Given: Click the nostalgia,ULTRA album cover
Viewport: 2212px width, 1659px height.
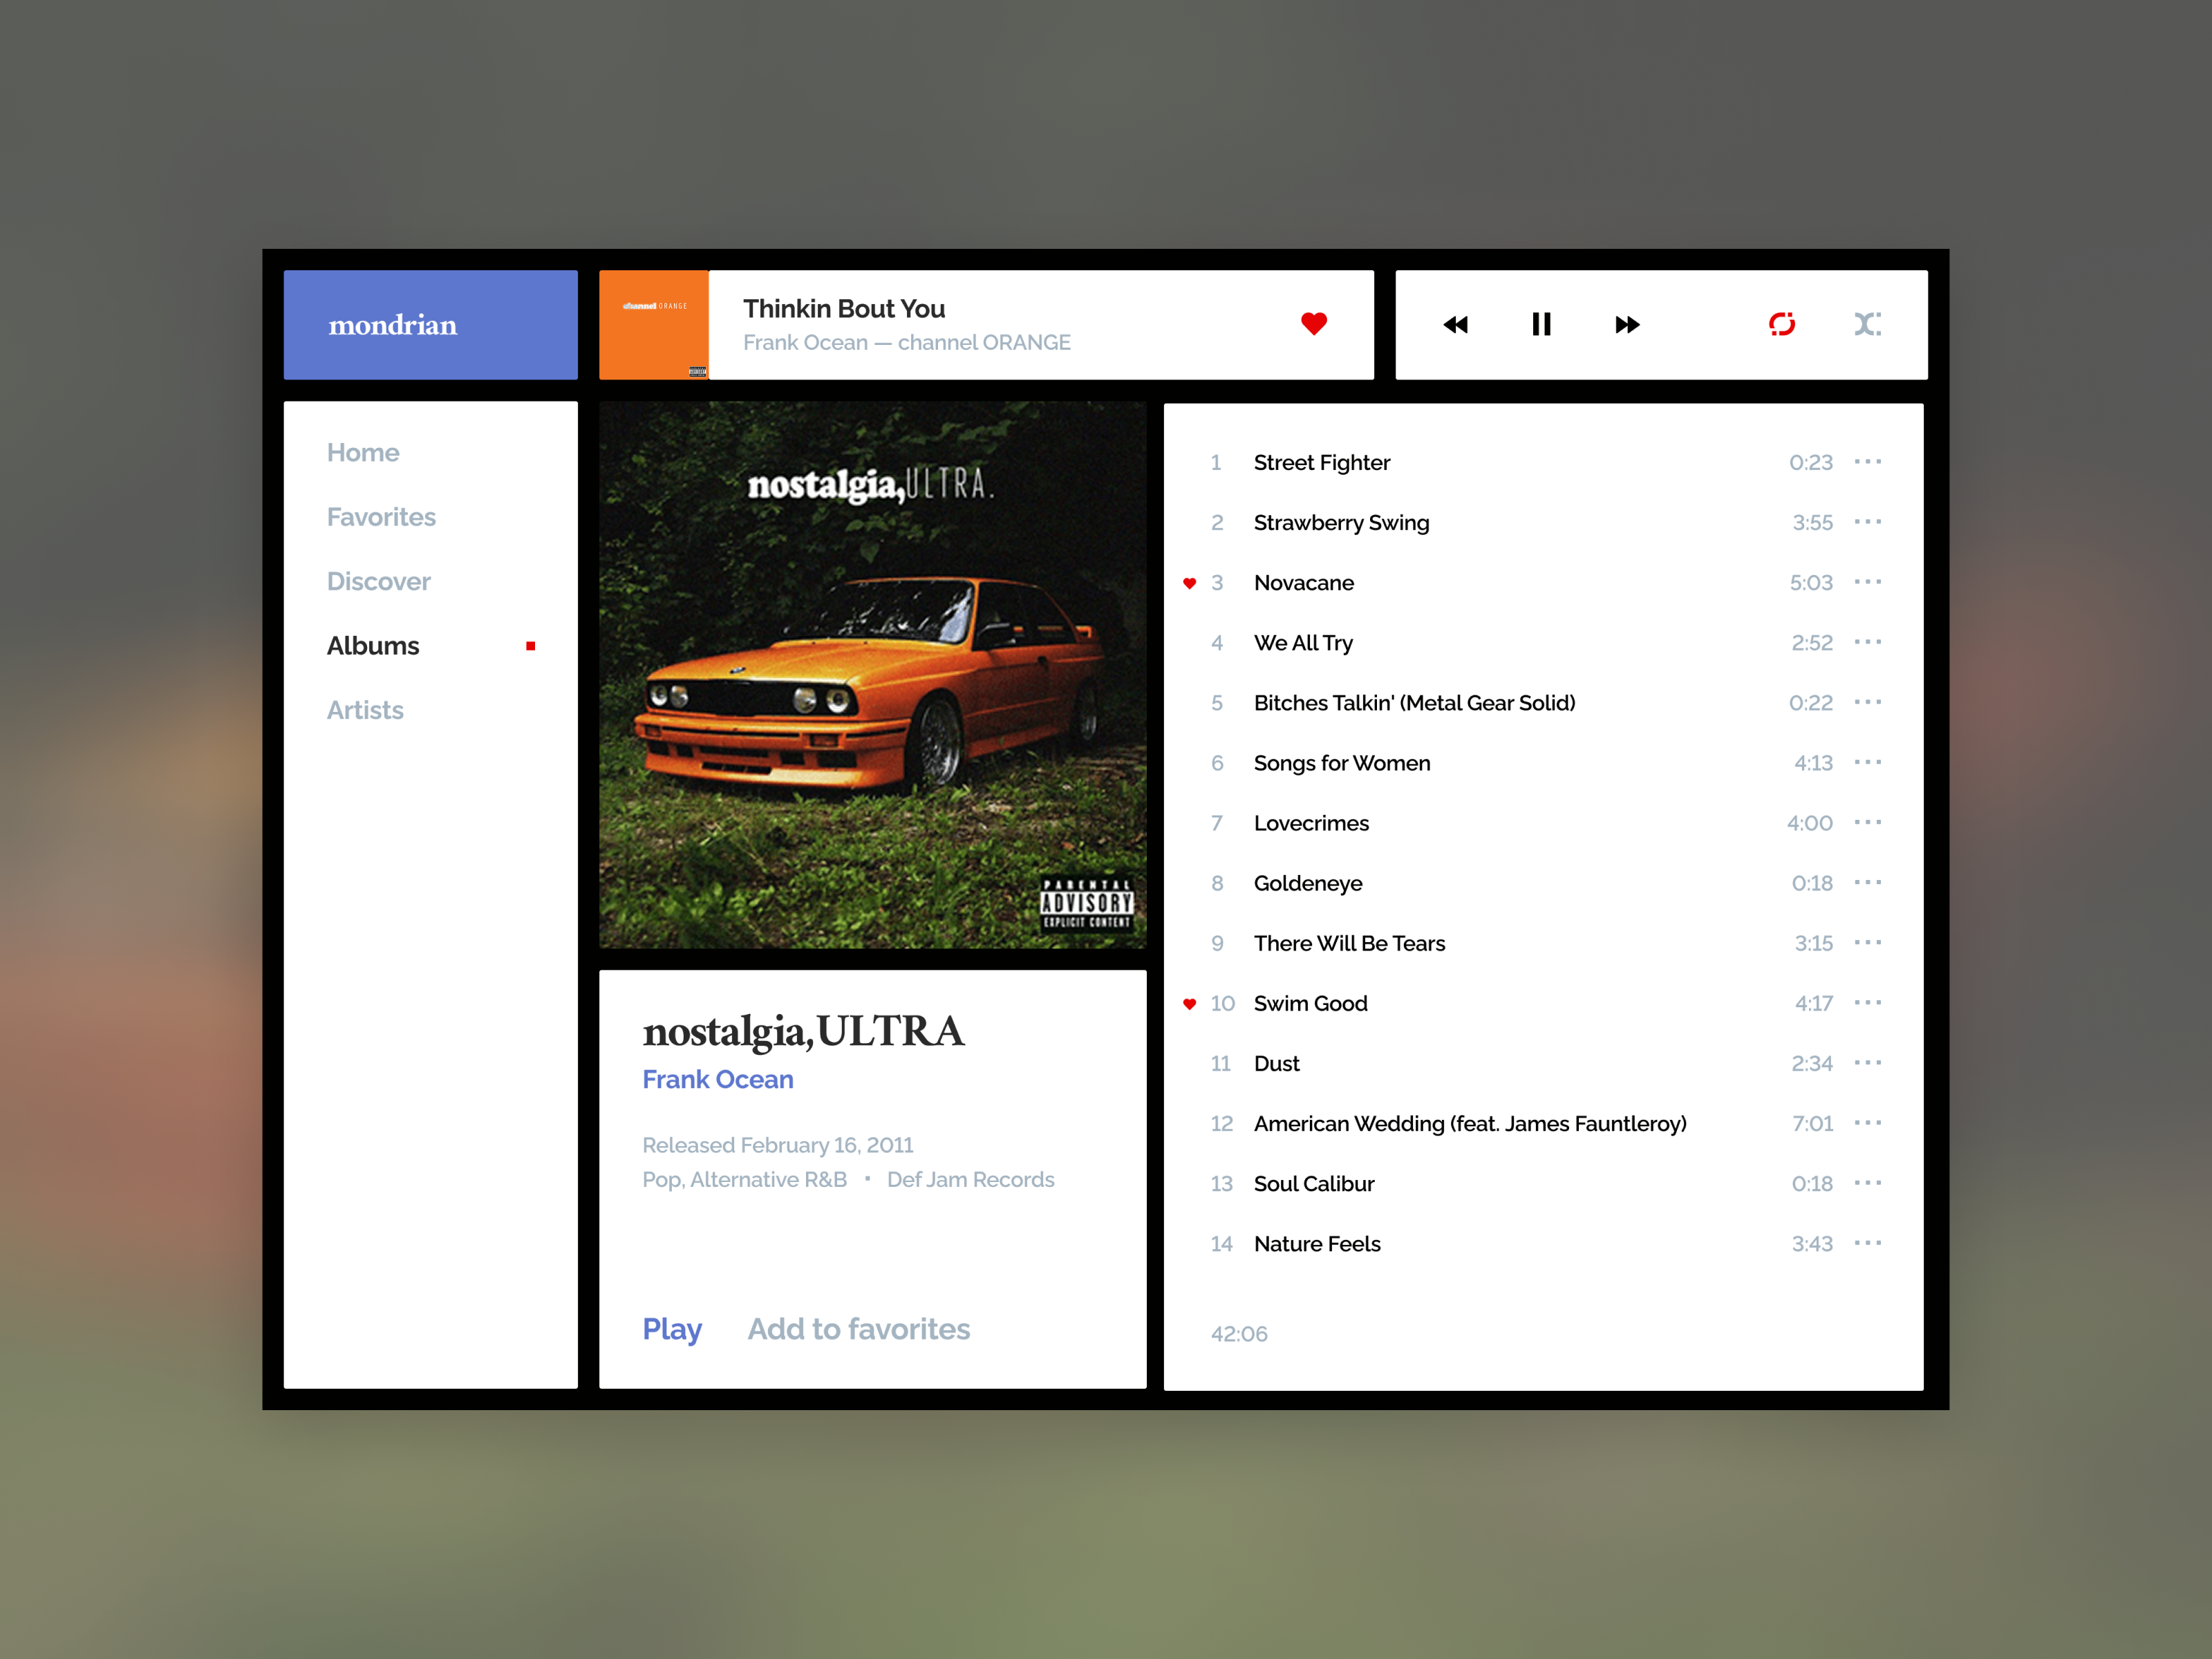Looking at the screenshot, I should coord(873,675).
